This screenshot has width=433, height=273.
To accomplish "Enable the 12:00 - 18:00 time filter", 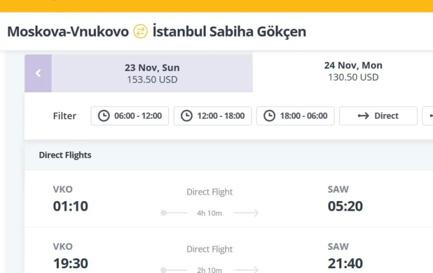I will 213,116.
